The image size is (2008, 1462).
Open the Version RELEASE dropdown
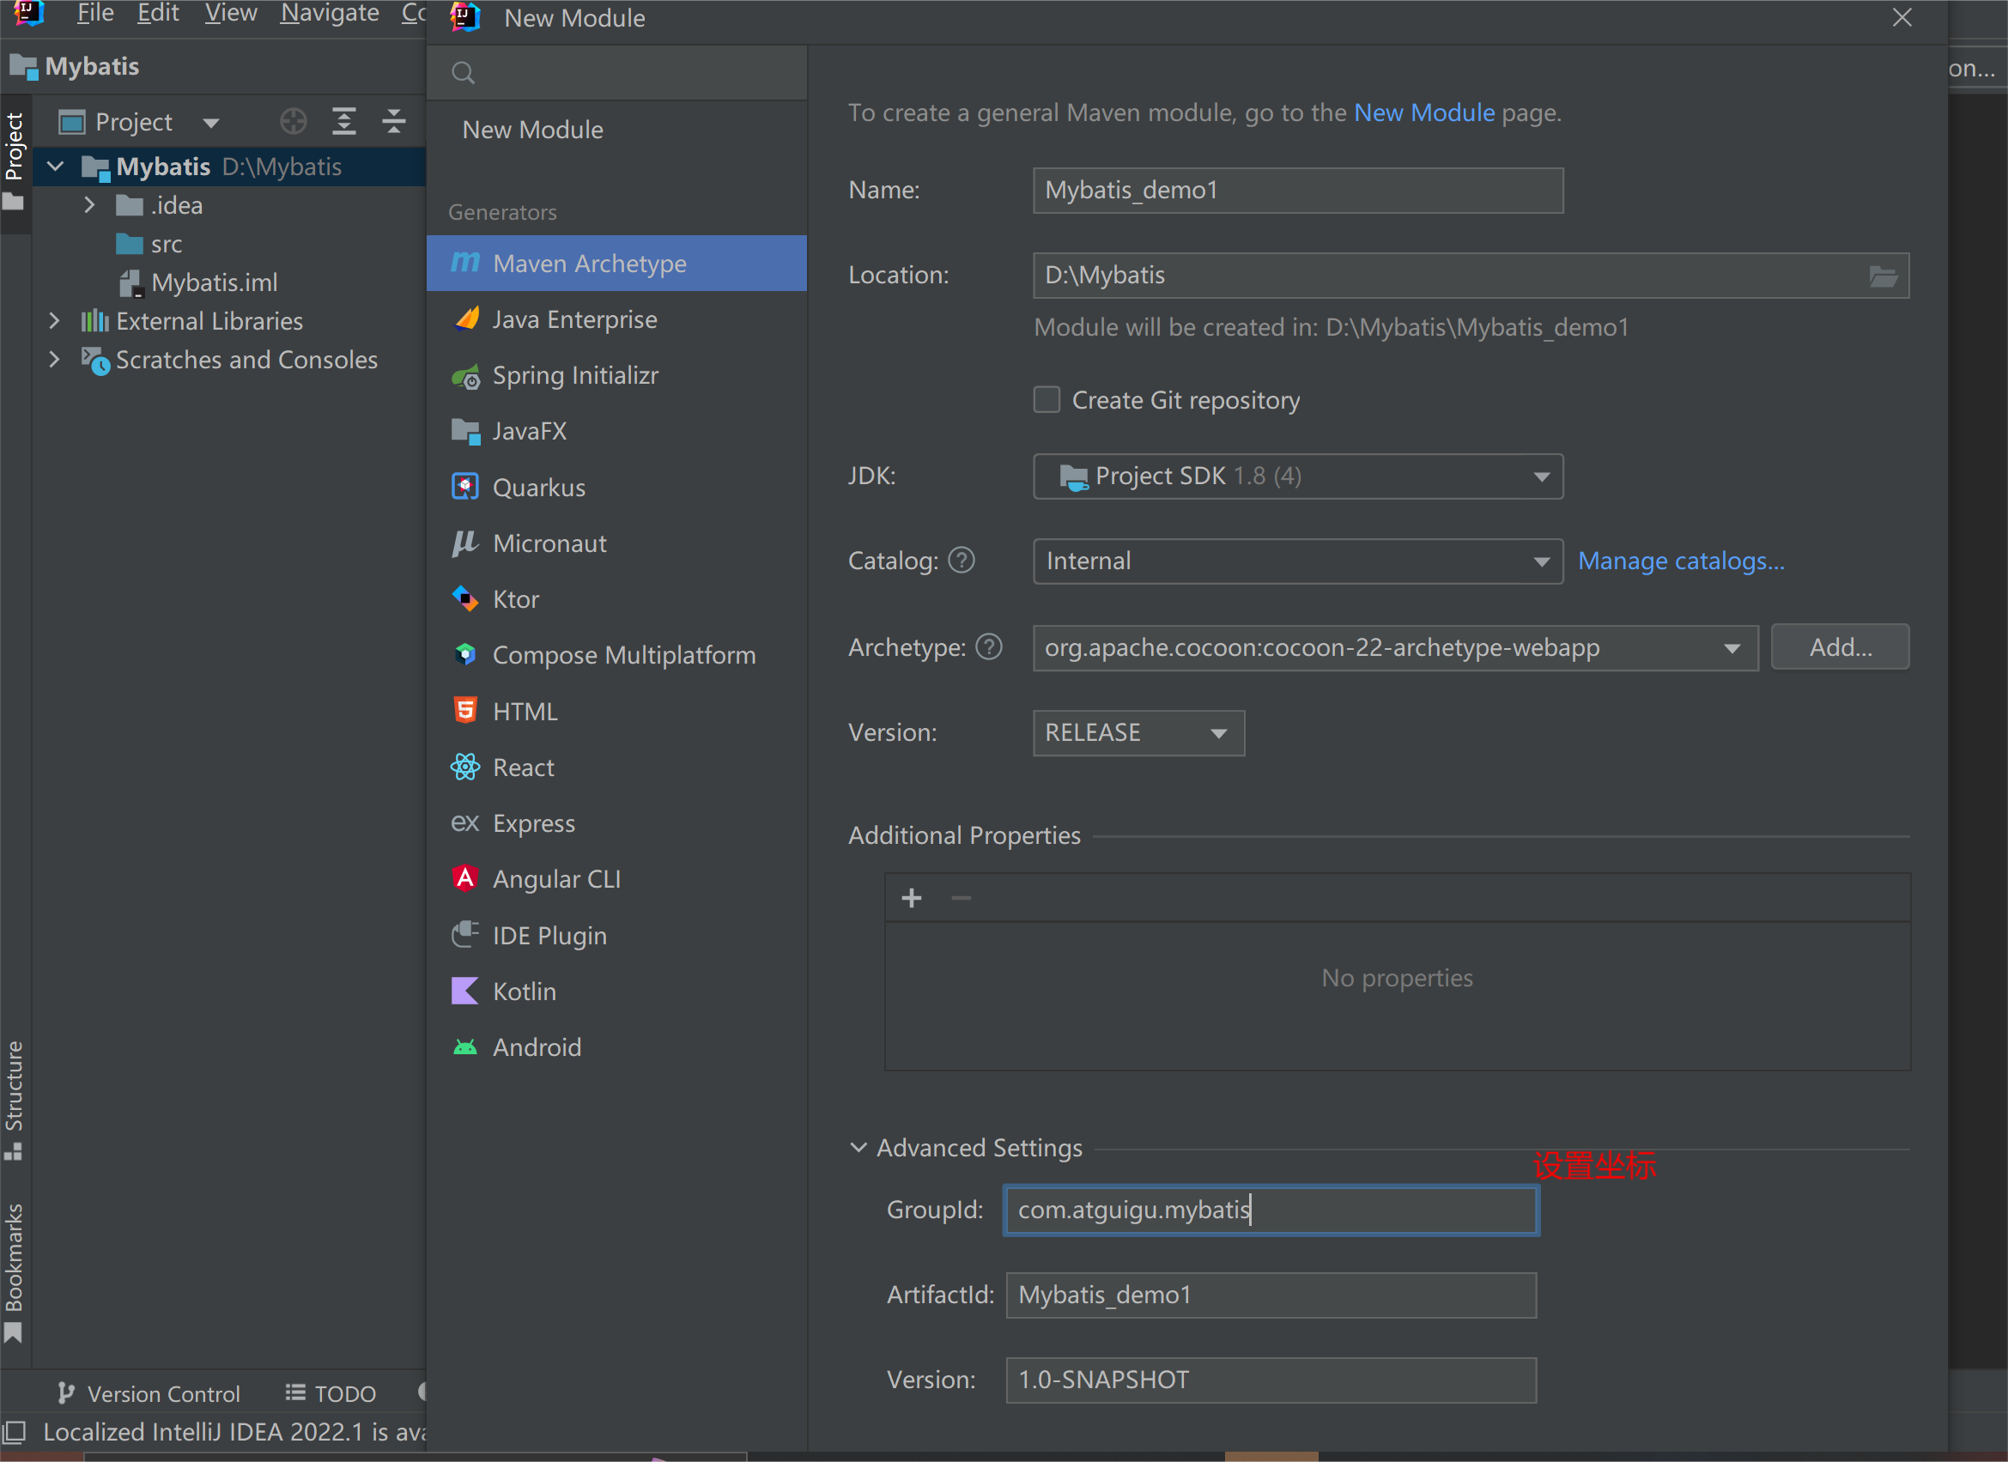tap(1137, 733)
